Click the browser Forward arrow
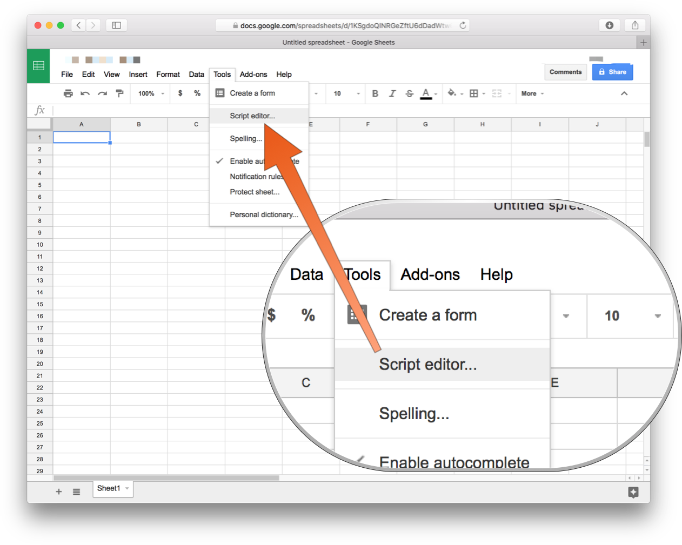This screenshot has width=682, height=545. click(x=93, y=25)
